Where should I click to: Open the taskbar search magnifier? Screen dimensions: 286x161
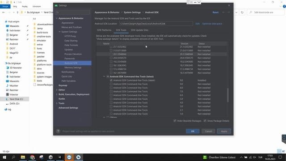click(x=13, y=157)
